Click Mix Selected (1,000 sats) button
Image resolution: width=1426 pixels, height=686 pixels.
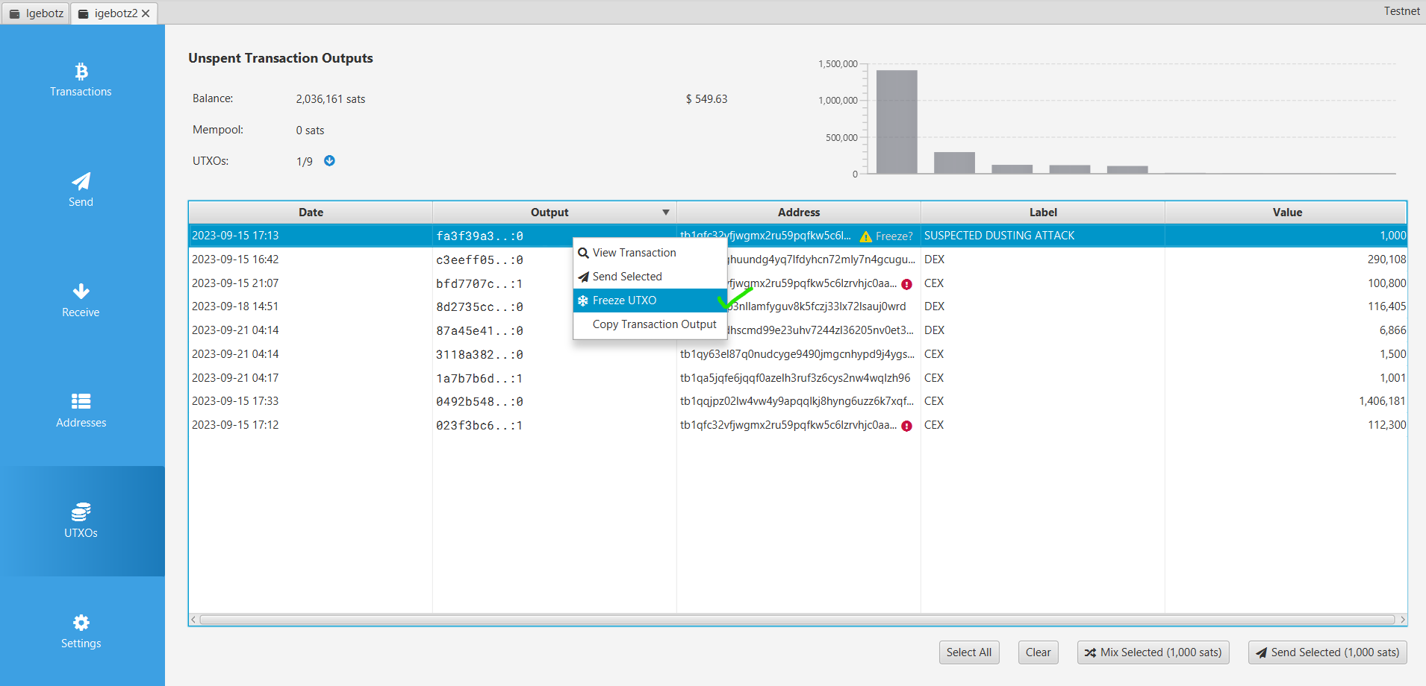click(x=1153, y=652)
